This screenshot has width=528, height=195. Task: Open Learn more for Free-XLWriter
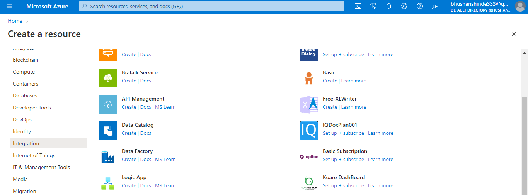click(354, 107)
